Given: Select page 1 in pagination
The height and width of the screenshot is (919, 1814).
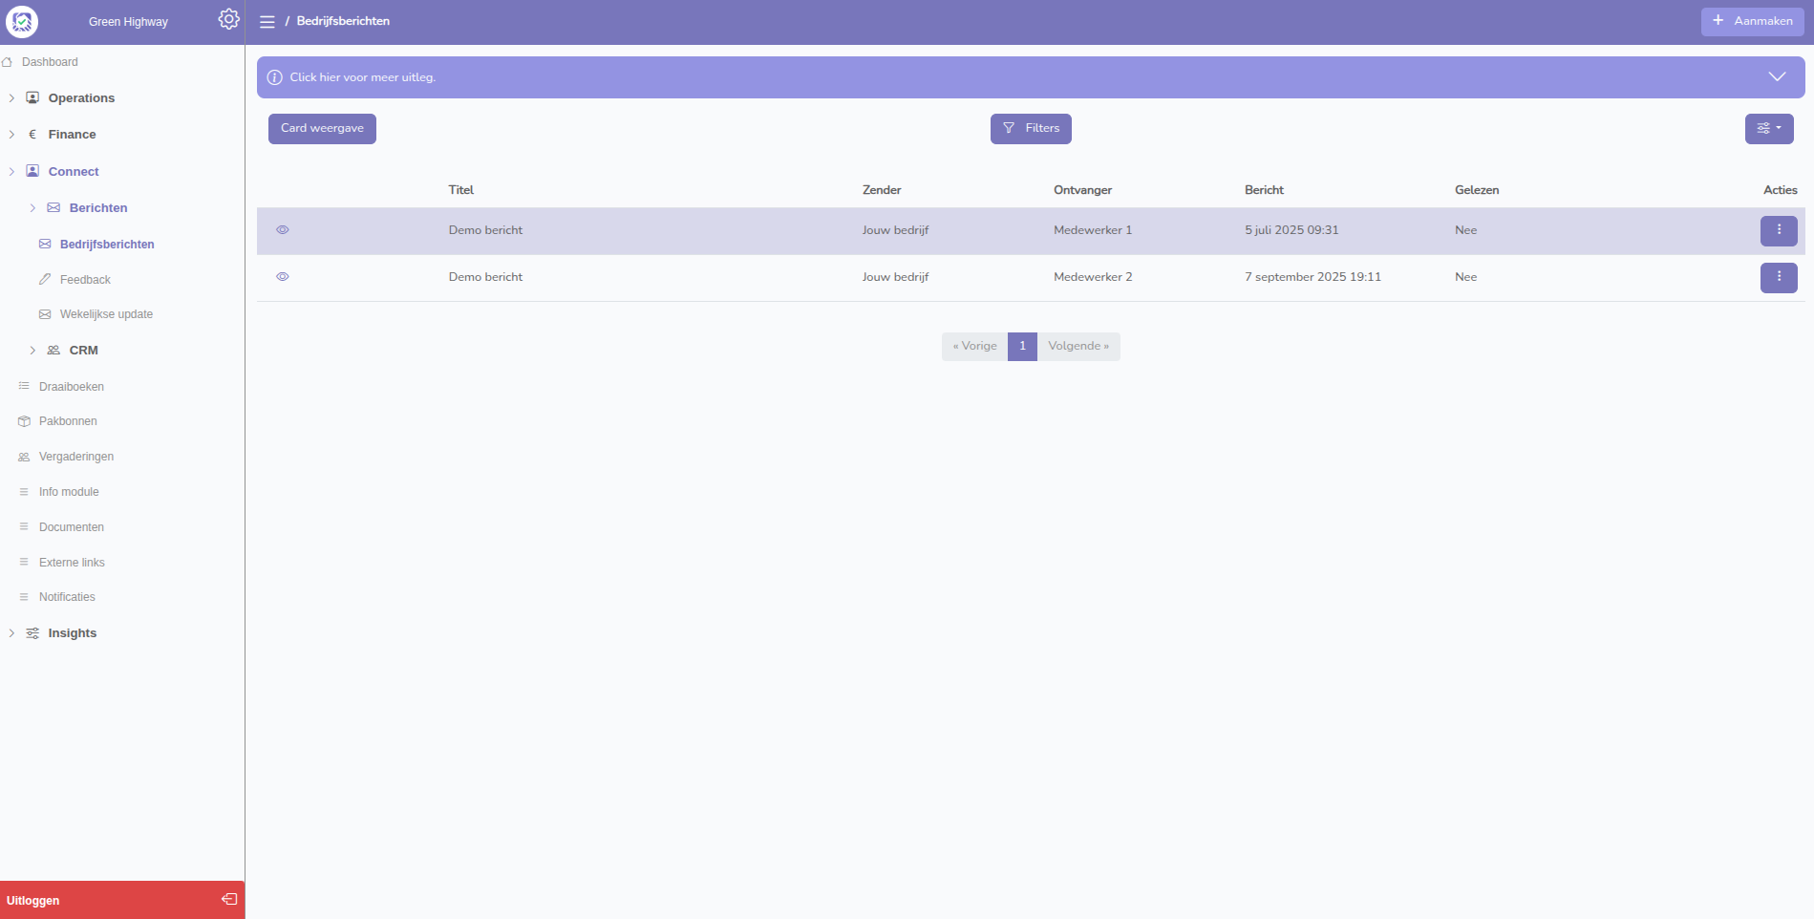Looking at the screenshot, I should pyautogui.click(x=1021, y=346).
